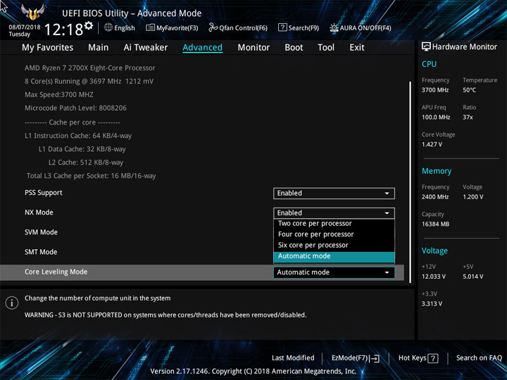507x380 pixels.
Task: Open the Search on FAQ link
Action: pyautogui.click(x=479, y=358)
